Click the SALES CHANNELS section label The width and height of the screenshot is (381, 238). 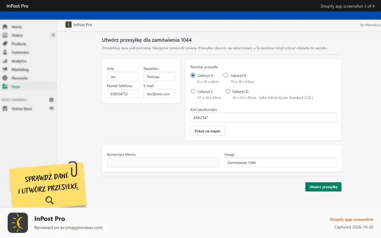tap(14, 100)
